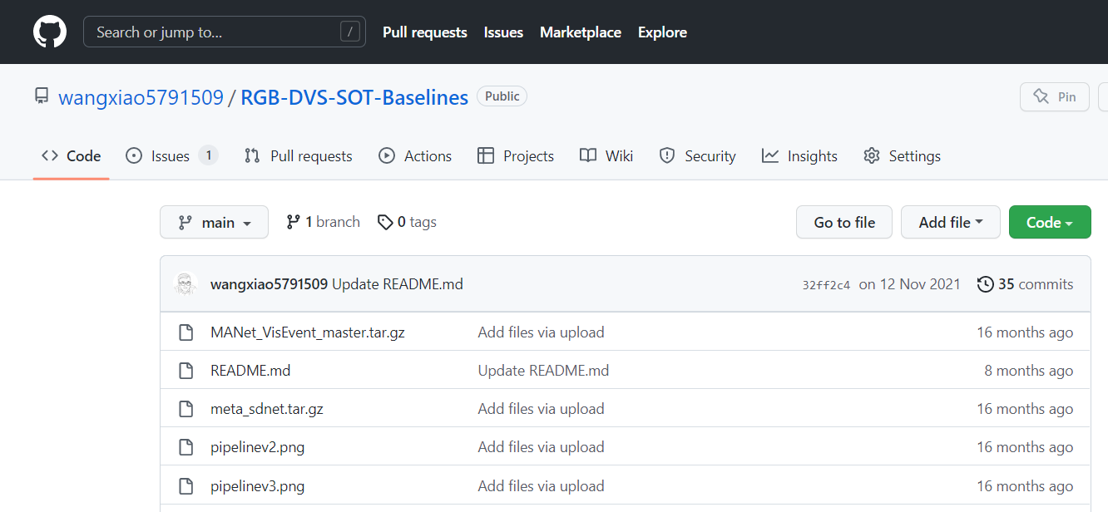
Task: Switch to the Actions tab
Action: (415, 156)
